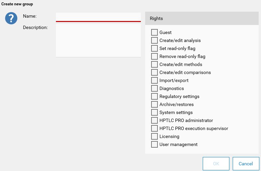The width and height of the screenshot is (261, 171).
Task: Enable the Guest right checkbox
Action: click(154, 32)
